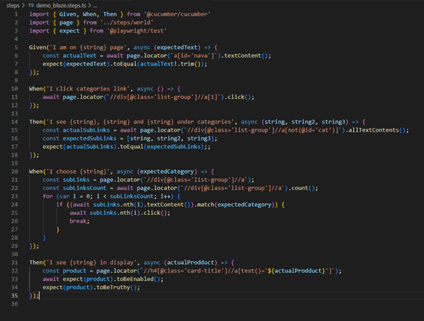This screenshot has width=424, height=321.
Task: Click the 'I am on {string} page' string
Action: click(x=88, y=48)
